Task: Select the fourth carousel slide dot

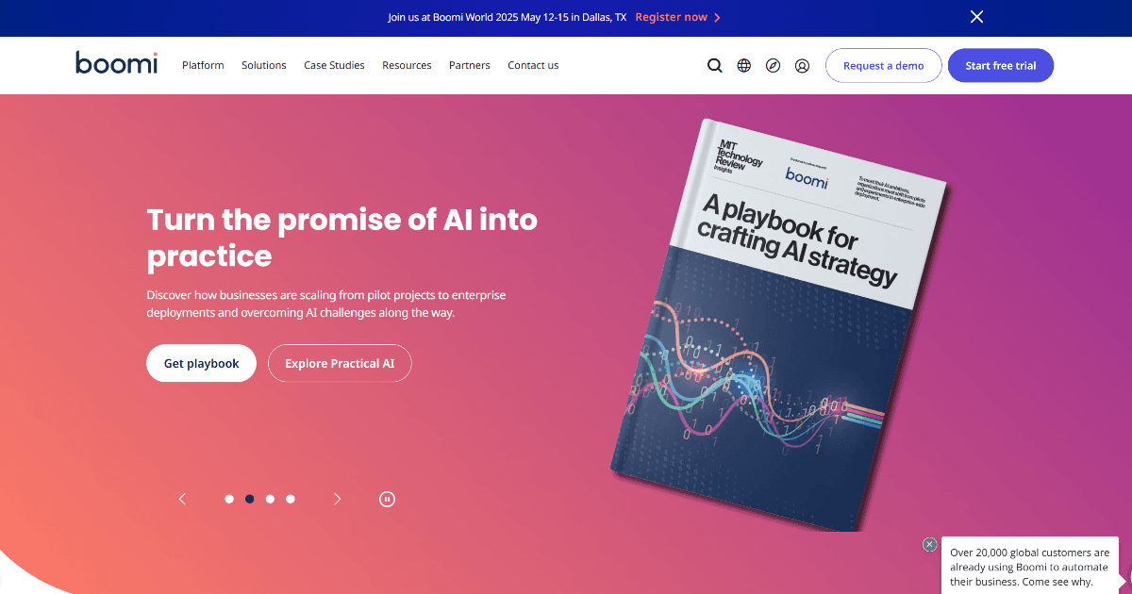Action: [x=291, y=499]
